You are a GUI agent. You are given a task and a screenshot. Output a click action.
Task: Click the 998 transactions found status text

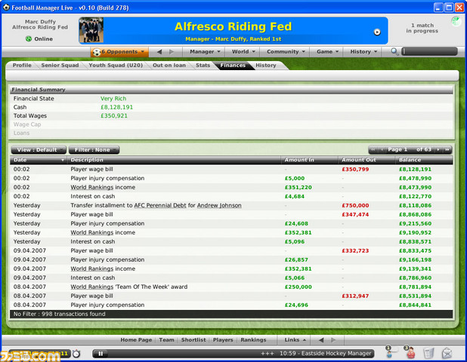pyautogui.click(x=59, y=314)
